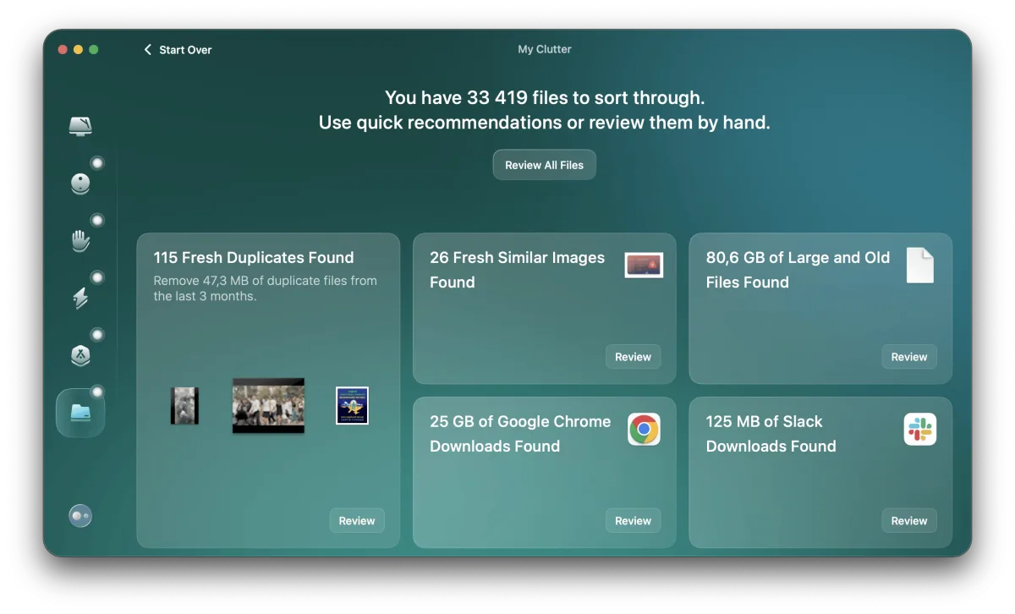Review the 115 Fresh Duplicates
The width and height of the screenshot is (1015, 614).
point(357,521)
